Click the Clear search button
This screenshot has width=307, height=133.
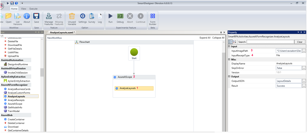[300, 42]
